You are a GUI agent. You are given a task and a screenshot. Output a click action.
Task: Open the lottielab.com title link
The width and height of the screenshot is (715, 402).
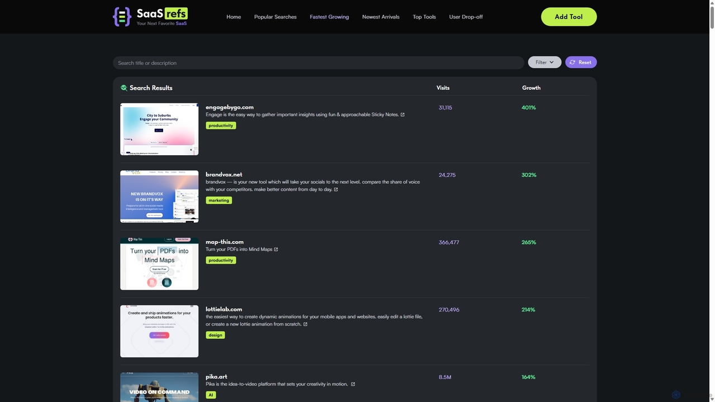(224, 309)
